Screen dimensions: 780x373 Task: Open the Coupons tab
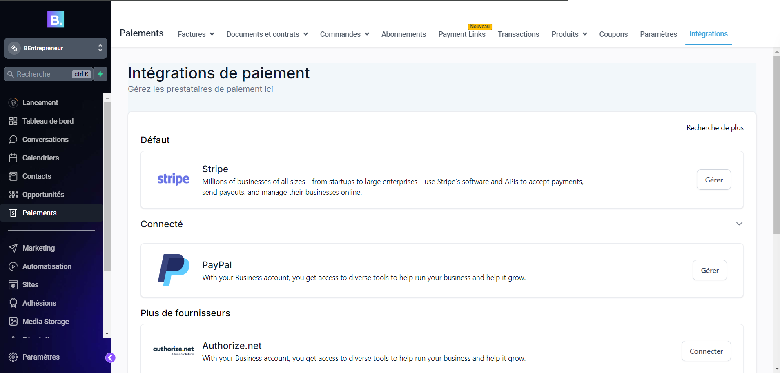(x=613, y=34)
